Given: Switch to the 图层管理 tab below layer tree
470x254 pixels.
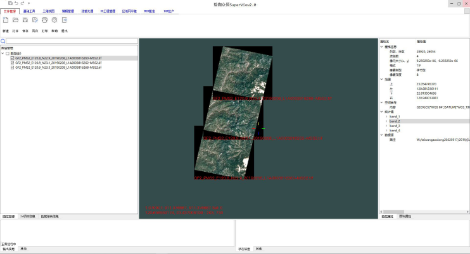Looking at the screenshot, I should coord(9,216).
